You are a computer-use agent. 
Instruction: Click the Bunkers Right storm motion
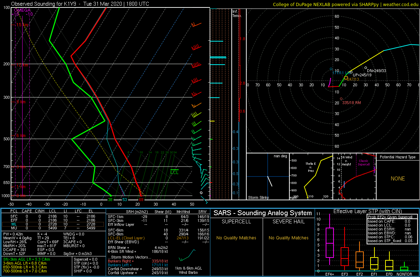(138, 261)
